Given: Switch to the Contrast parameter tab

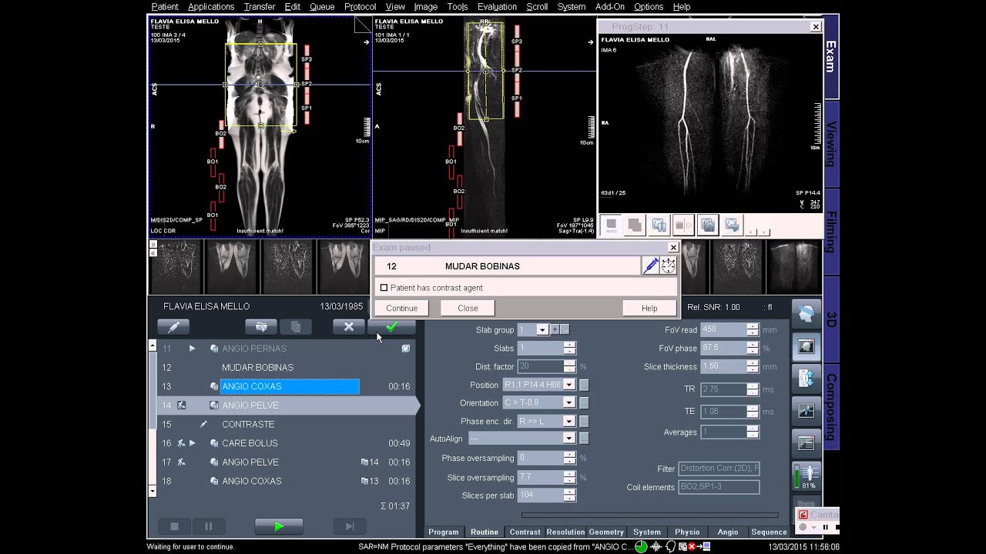Looking at the screenshot, I should 525,532.
